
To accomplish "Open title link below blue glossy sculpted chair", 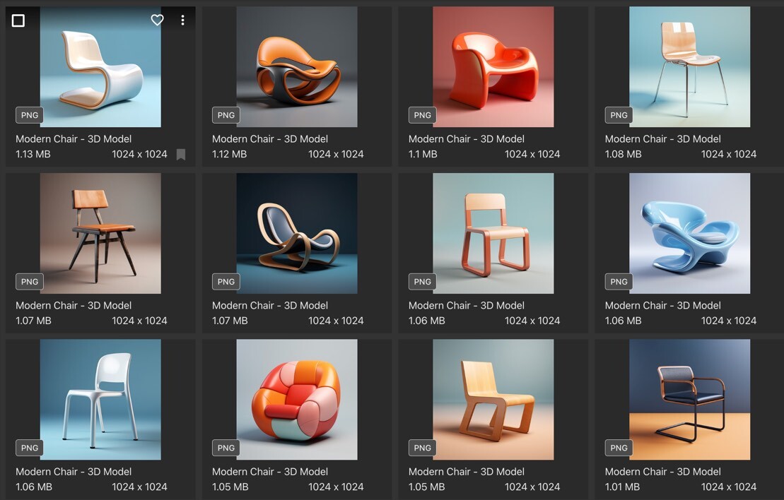I will coord(663,306).
